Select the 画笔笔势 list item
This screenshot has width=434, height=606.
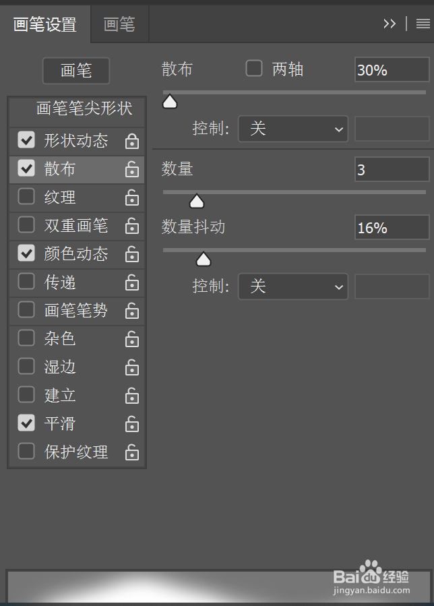(77, 311)
